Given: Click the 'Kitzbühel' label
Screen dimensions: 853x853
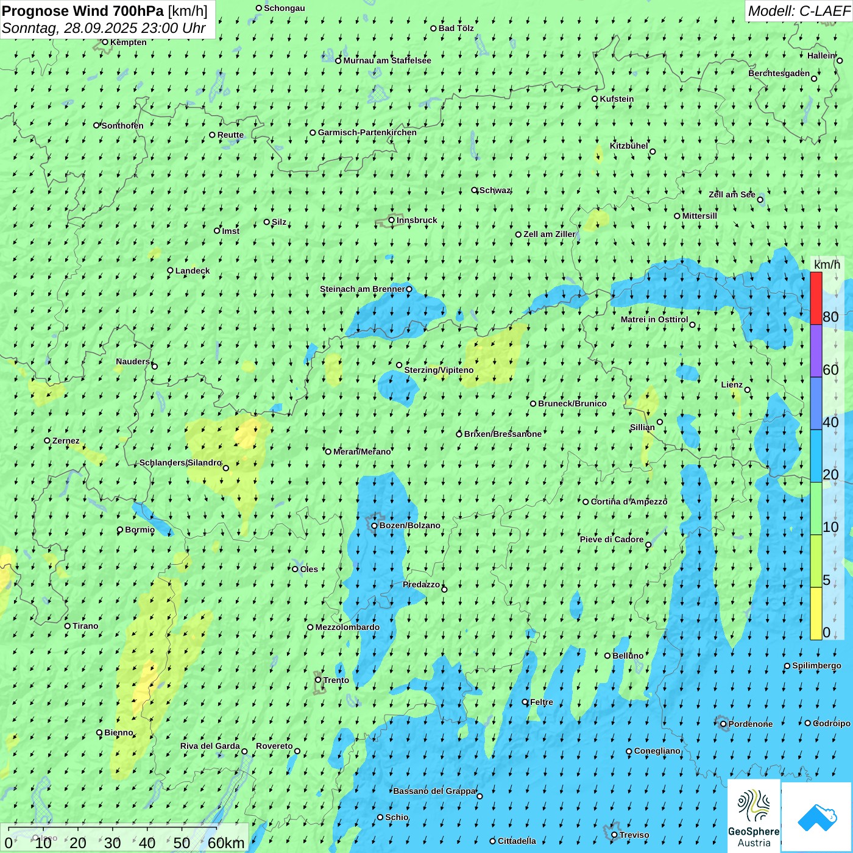Looking at the screenshot, I should (629, 146).
